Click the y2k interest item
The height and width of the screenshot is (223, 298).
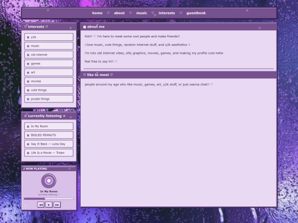[x=49, y=37]
